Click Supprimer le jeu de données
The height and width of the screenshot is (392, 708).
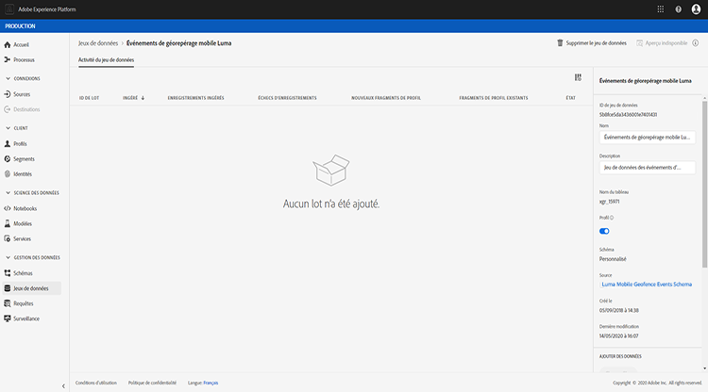coord(596,42)
